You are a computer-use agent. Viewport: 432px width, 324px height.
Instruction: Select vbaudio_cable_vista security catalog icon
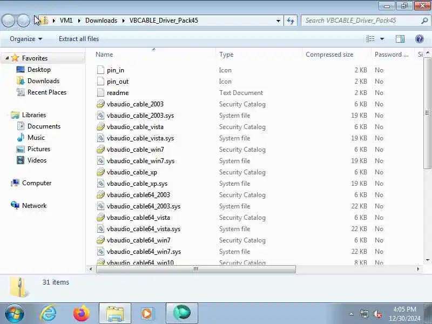pyautogui.click(x=100, y=126)
